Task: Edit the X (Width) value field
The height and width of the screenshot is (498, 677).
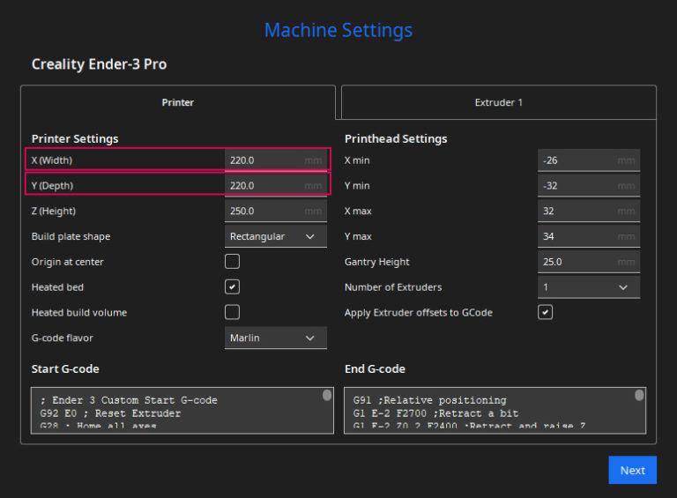Action: [x=275, y=160]
